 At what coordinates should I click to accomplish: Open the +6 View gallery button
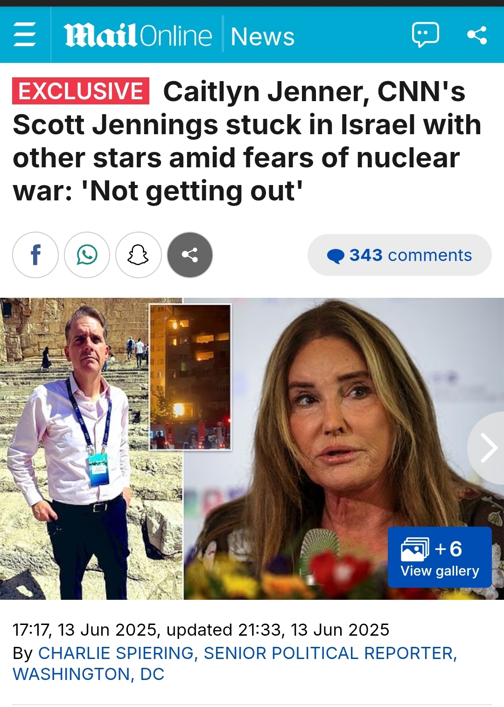(x=440, y=557)
